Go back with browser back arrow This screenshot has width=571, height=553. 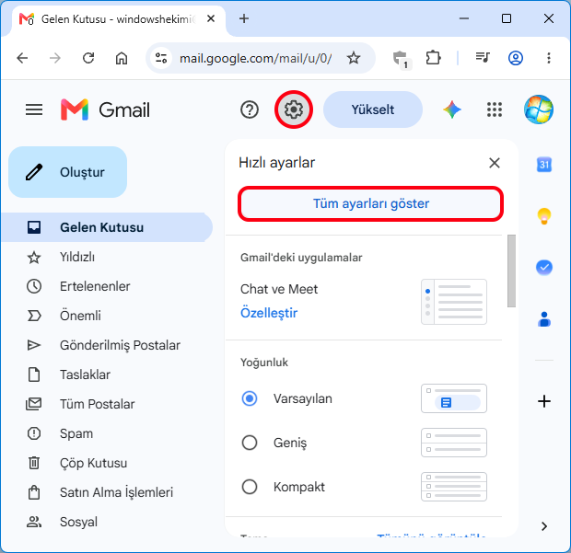pos(23,58)
